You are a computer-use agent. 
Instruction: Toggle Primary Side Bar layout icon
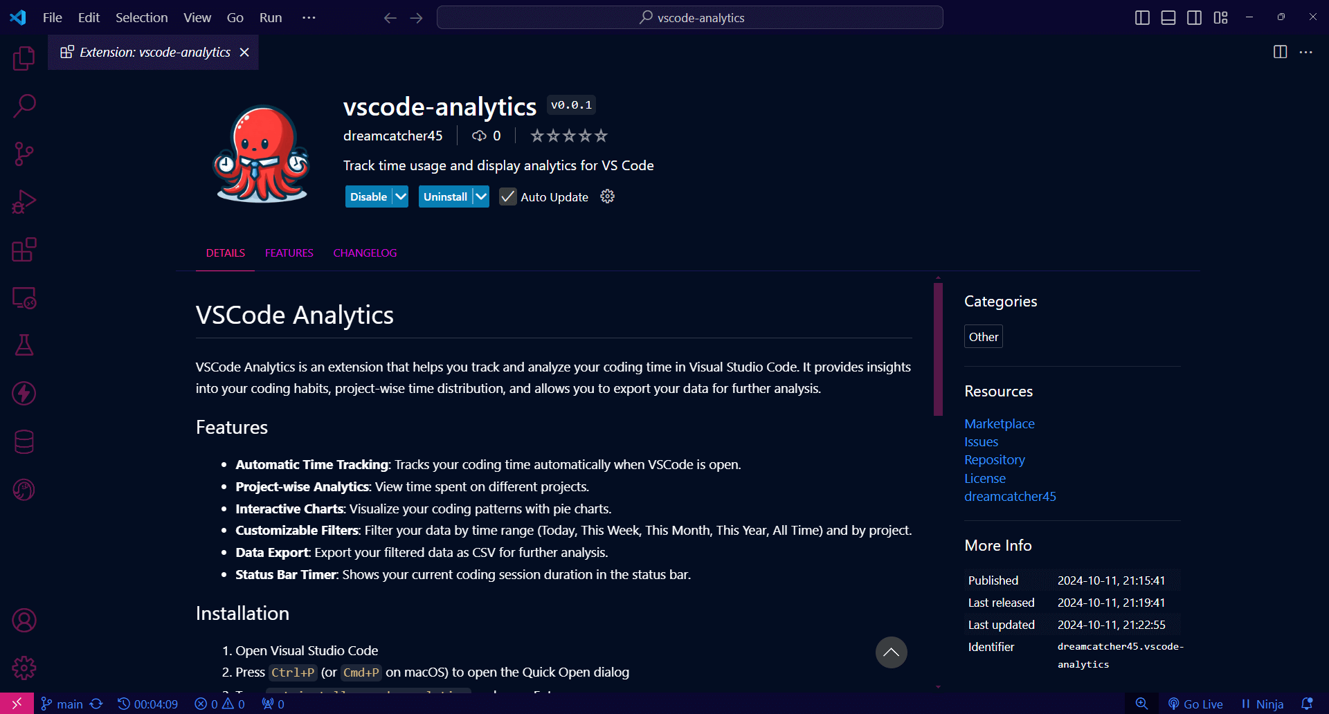1142,18
